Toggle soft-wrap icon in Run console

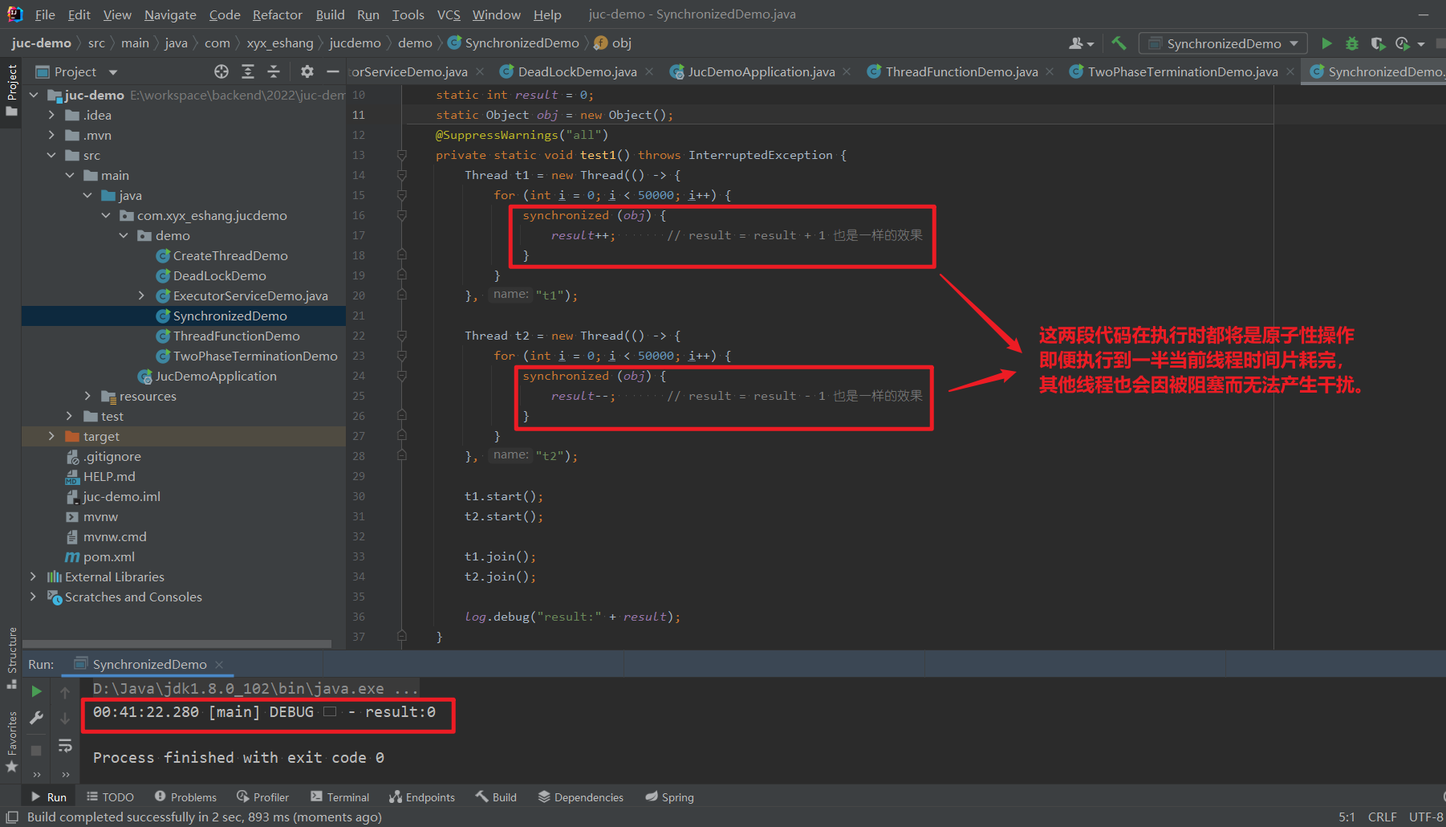65,746
